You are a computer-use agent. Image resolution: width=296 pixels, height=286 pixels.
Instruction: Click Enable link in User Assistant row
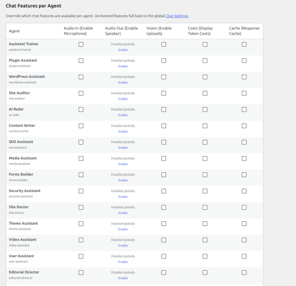click(123, 262)
